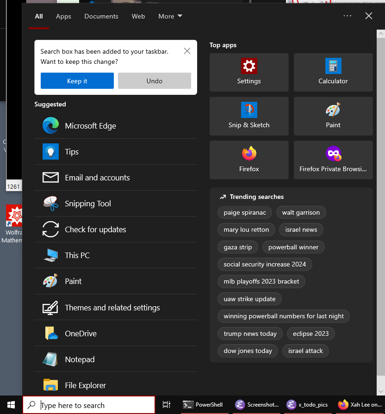Close the search panel
Viewport: 385px width, 414px height.
[x=369, y=16]
